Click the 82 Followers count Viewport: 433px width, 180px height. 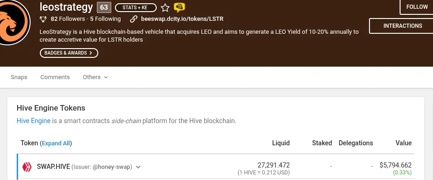68,19
